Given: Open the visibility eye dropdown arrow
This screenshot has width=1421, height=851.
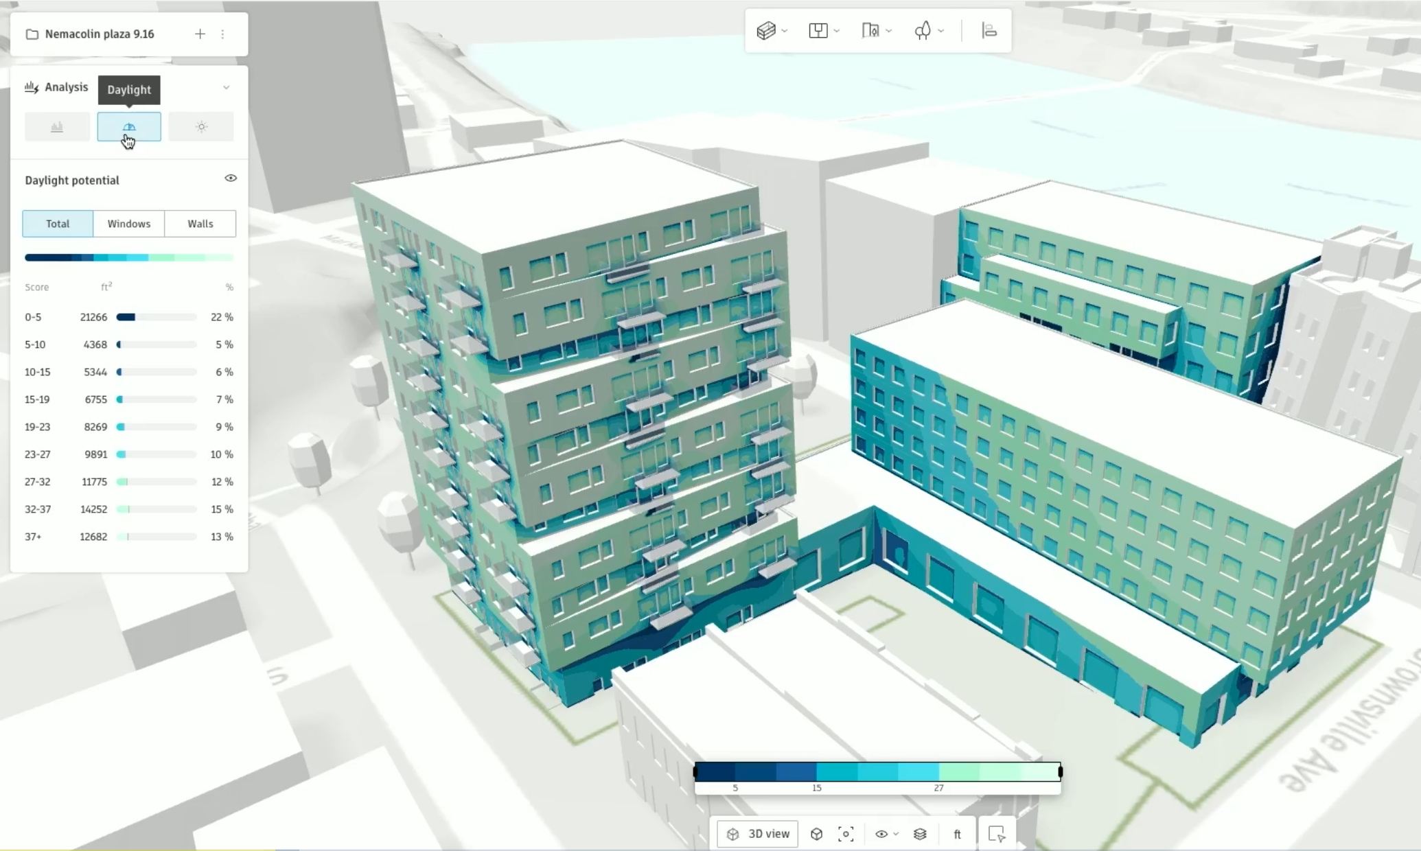Looking at the screenshot, I should 896,834.
